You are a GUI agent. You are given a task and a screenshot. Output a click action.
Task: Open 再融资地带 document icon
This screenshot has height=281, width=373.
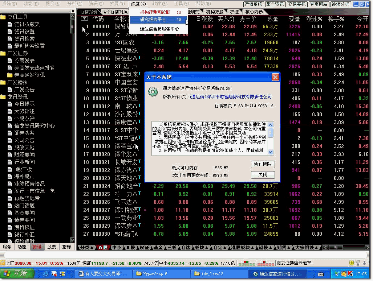pyautogui.click(x=10, y=198)
